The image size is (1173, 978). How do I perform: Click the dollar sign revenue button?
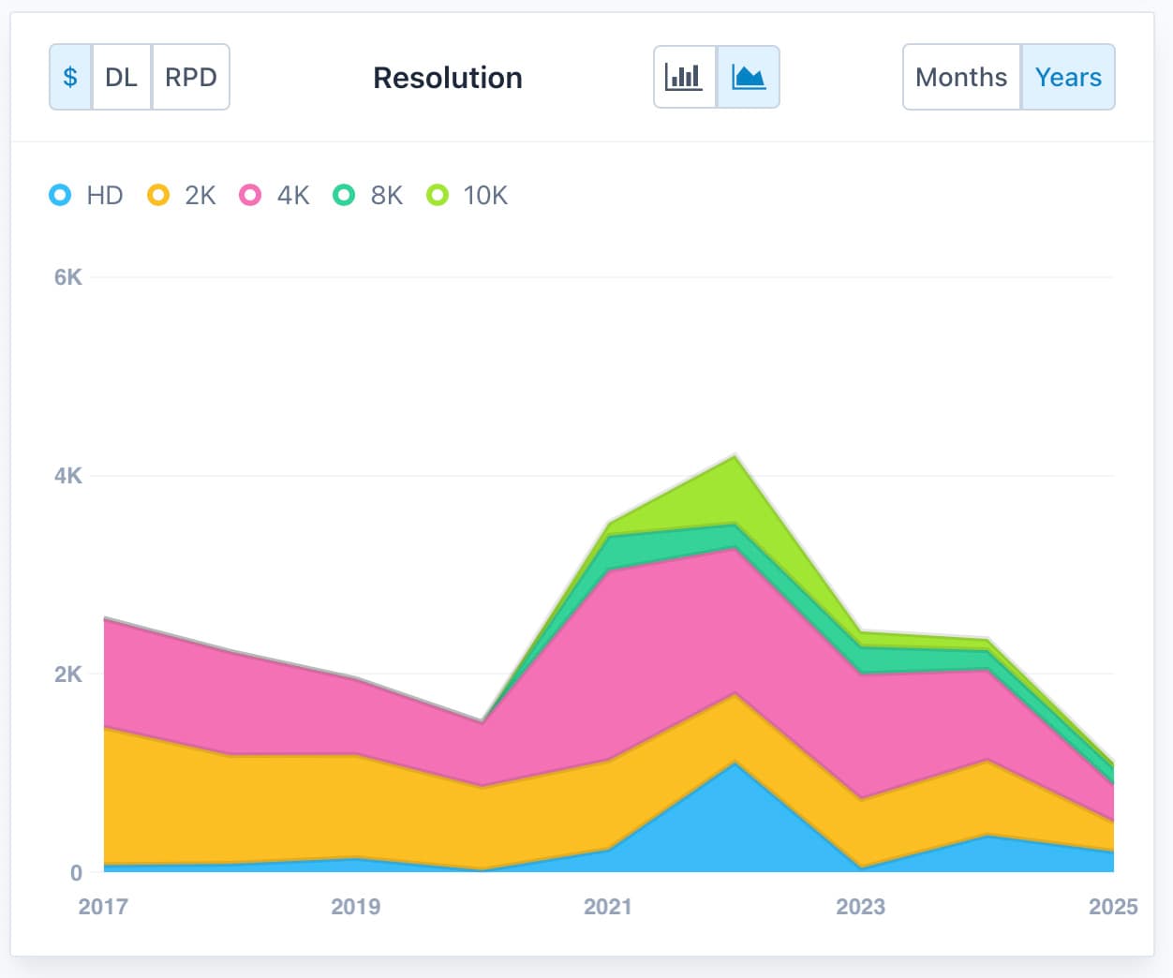[70, 77]
